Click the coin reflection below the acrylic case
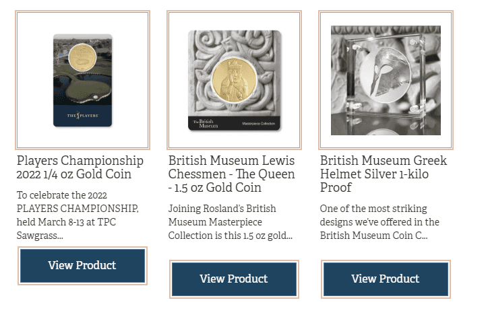Viewport: 488px width, 319px height. 385,132
